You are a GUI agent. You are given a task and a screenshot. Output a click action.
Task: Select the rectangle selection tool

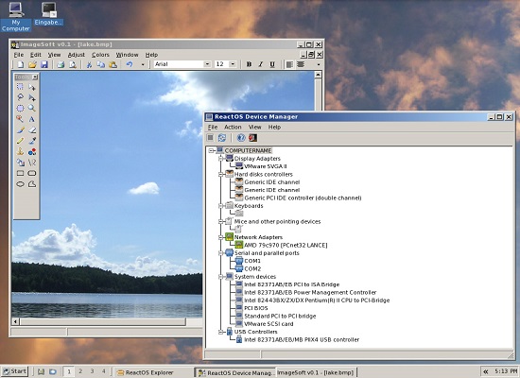20,87
